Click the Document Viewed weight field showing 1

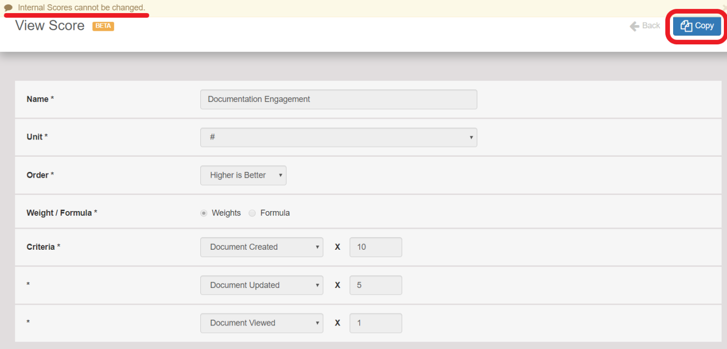tap(376, 323)
